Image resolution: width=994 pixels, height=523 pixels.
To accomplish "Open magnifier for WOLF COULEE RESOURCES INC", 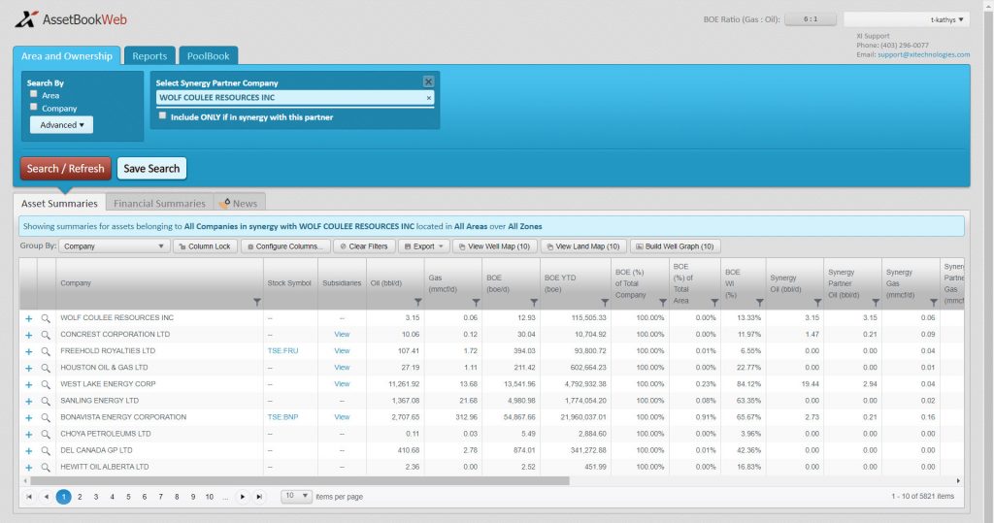I will tap(46, 318).
